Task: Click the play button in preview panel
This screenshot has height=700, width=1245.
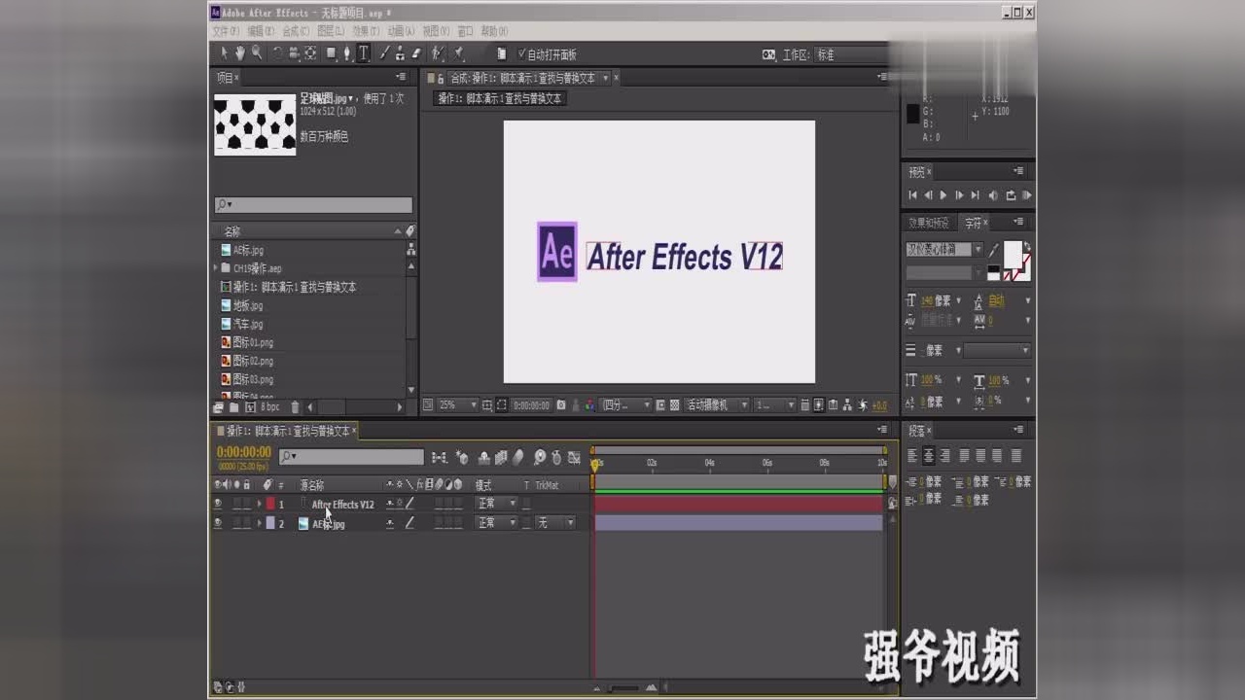Action: (x=943, y=195)
